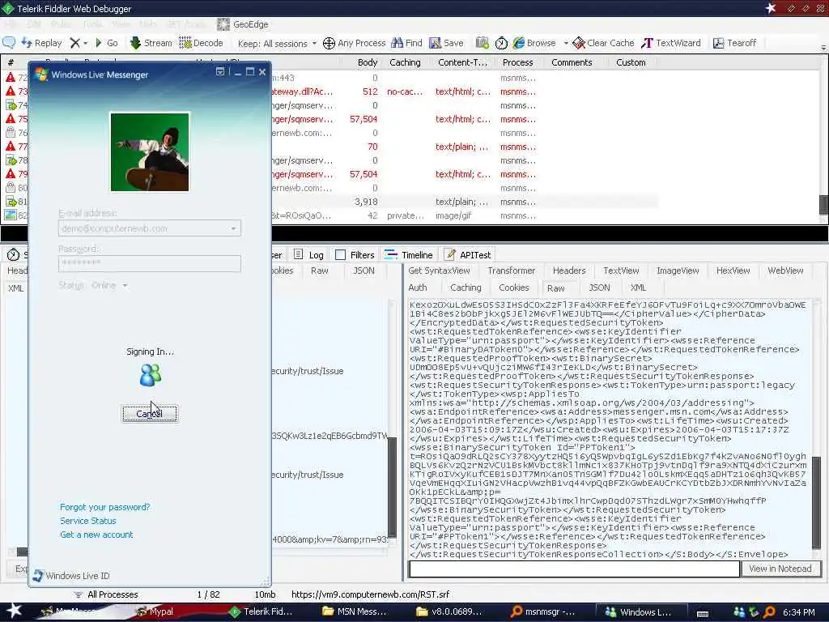Click the Messenger password field
Image resolution: width=829 pixels, height=622 pixels.
(150, 263)
